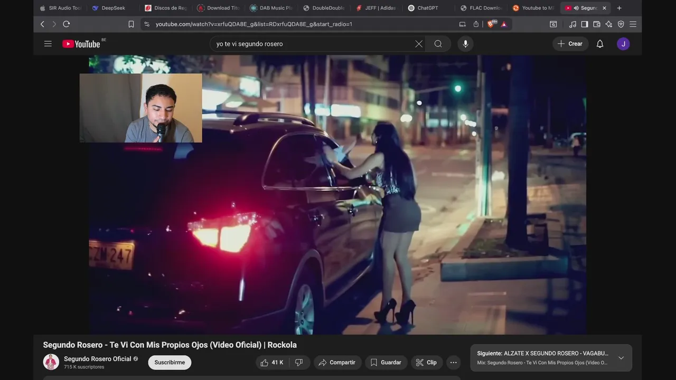Open Brave Rewards triangle icon
Viewport: 676px width, 380px height.
pyautogui.click(x=504, y=24)
